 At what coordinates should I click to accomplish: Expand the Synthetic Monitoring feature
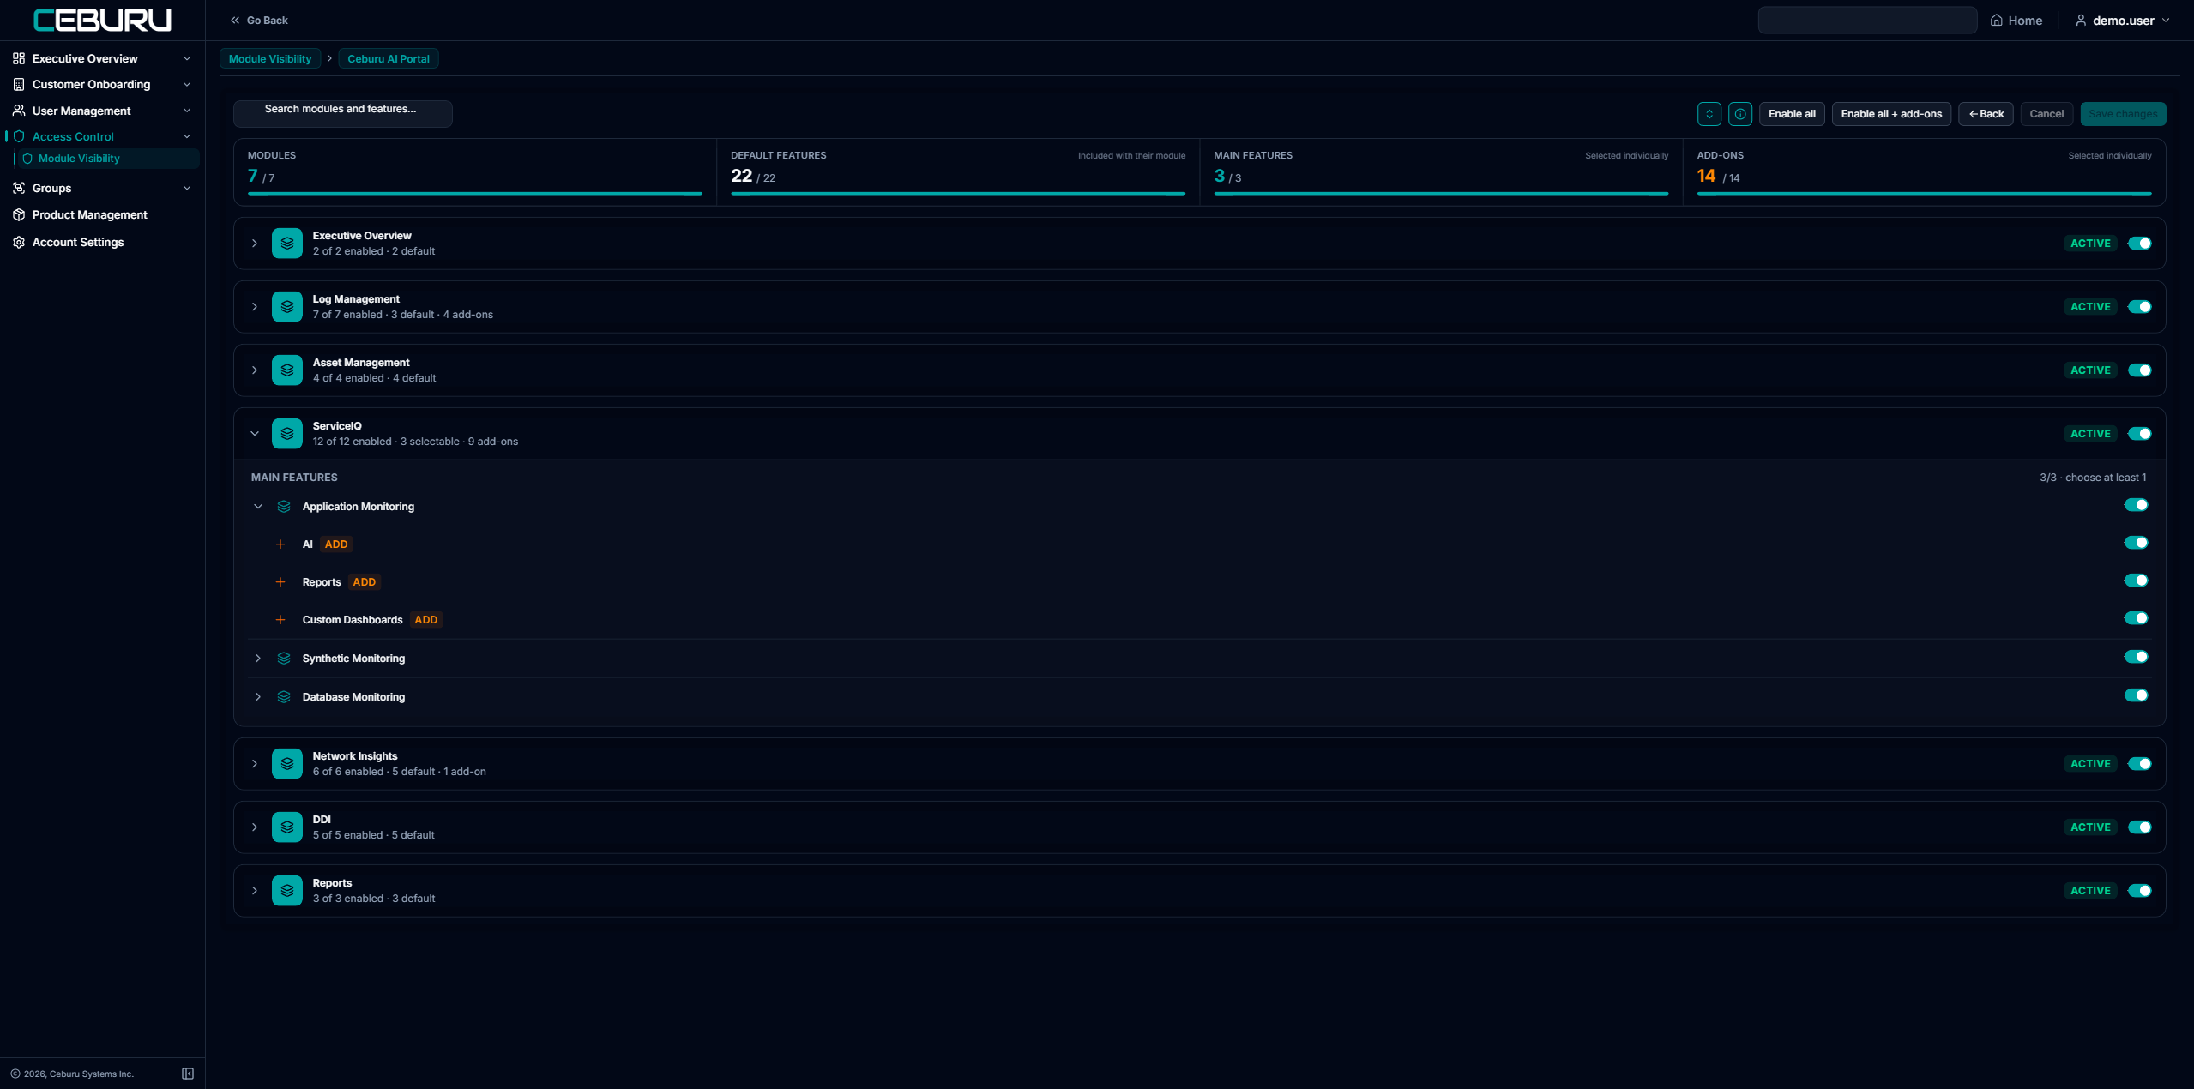[258, 659]
